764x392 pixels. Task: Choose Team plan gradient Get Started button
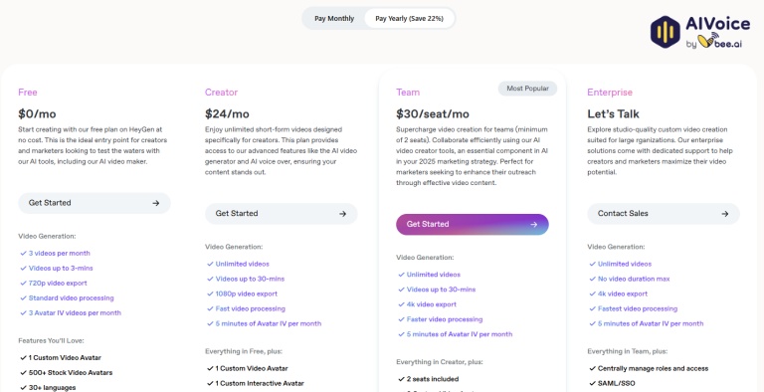coord(473,224)
